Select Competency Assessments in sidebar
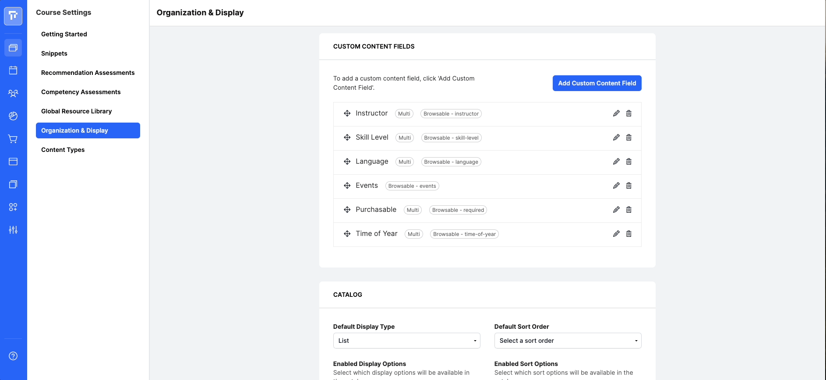 (x=81, y=92)
